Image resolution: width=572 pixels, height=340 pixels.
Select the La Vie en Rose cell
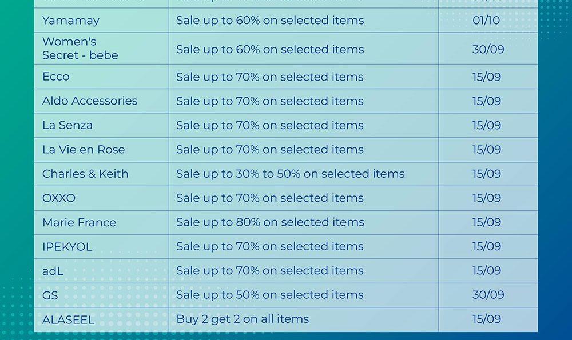point(84,150)
